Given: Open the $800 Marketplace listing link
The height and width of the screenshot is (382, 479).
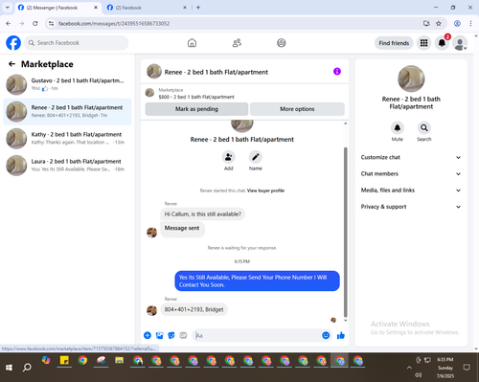Looking at the screenshot, I should (x=196, y=97).
